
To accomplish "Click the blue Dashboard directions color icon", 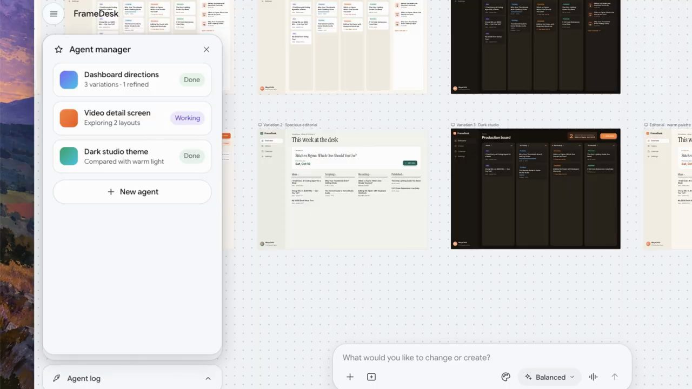I will pyautogui.click(x=69, y=79).
